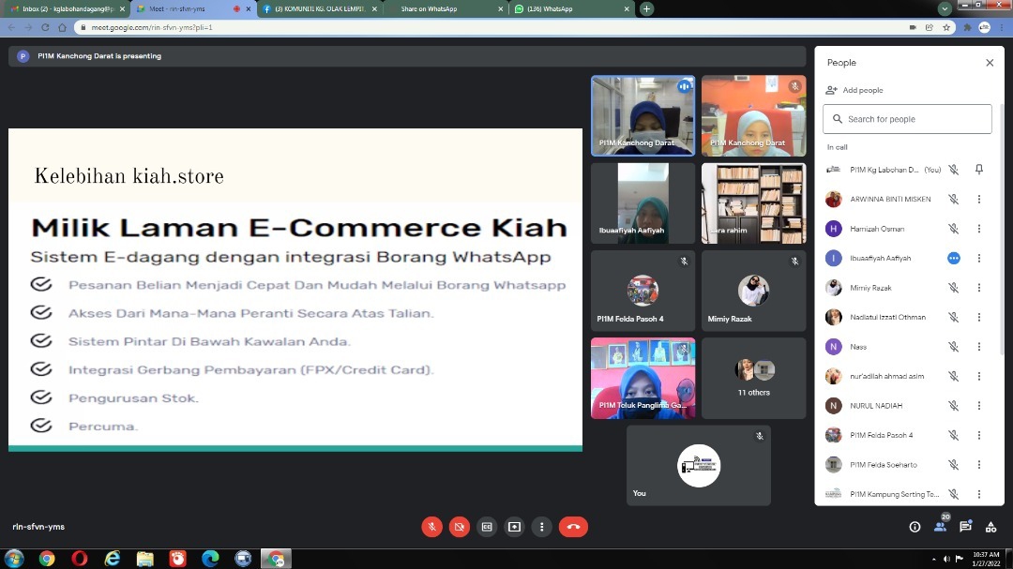Open the 11 others tile
This screenshot has height=569, width=1013.
point(754,378)
